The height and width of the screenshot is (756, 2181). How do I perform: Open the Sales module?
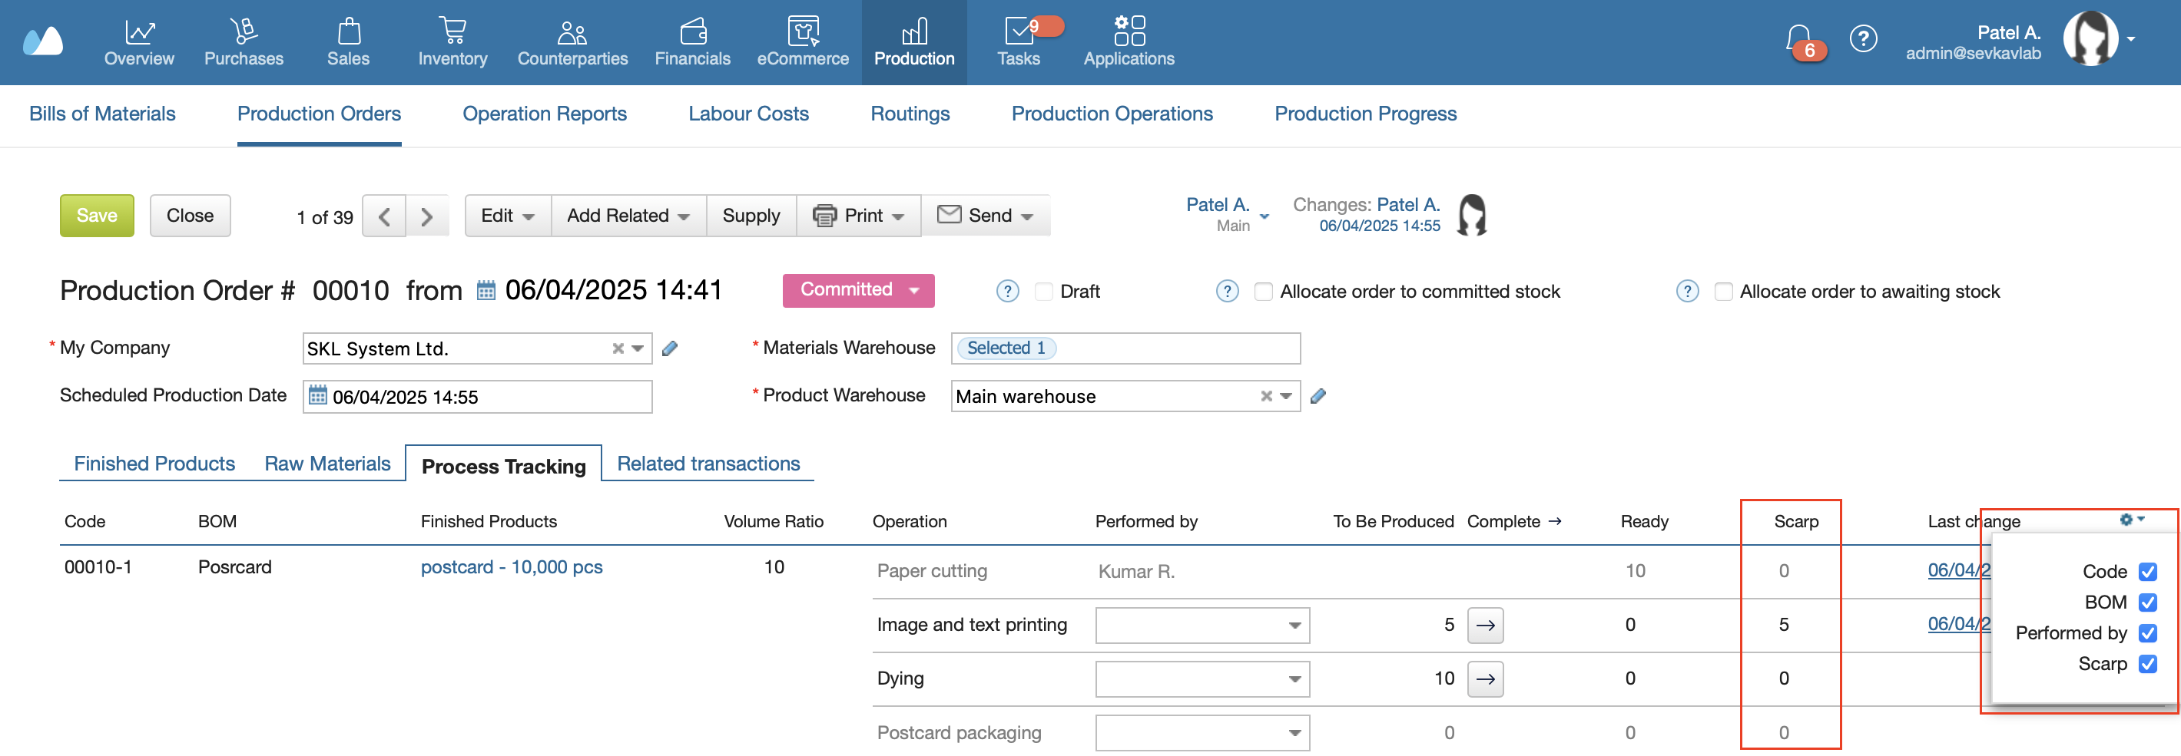pos(348,42)
